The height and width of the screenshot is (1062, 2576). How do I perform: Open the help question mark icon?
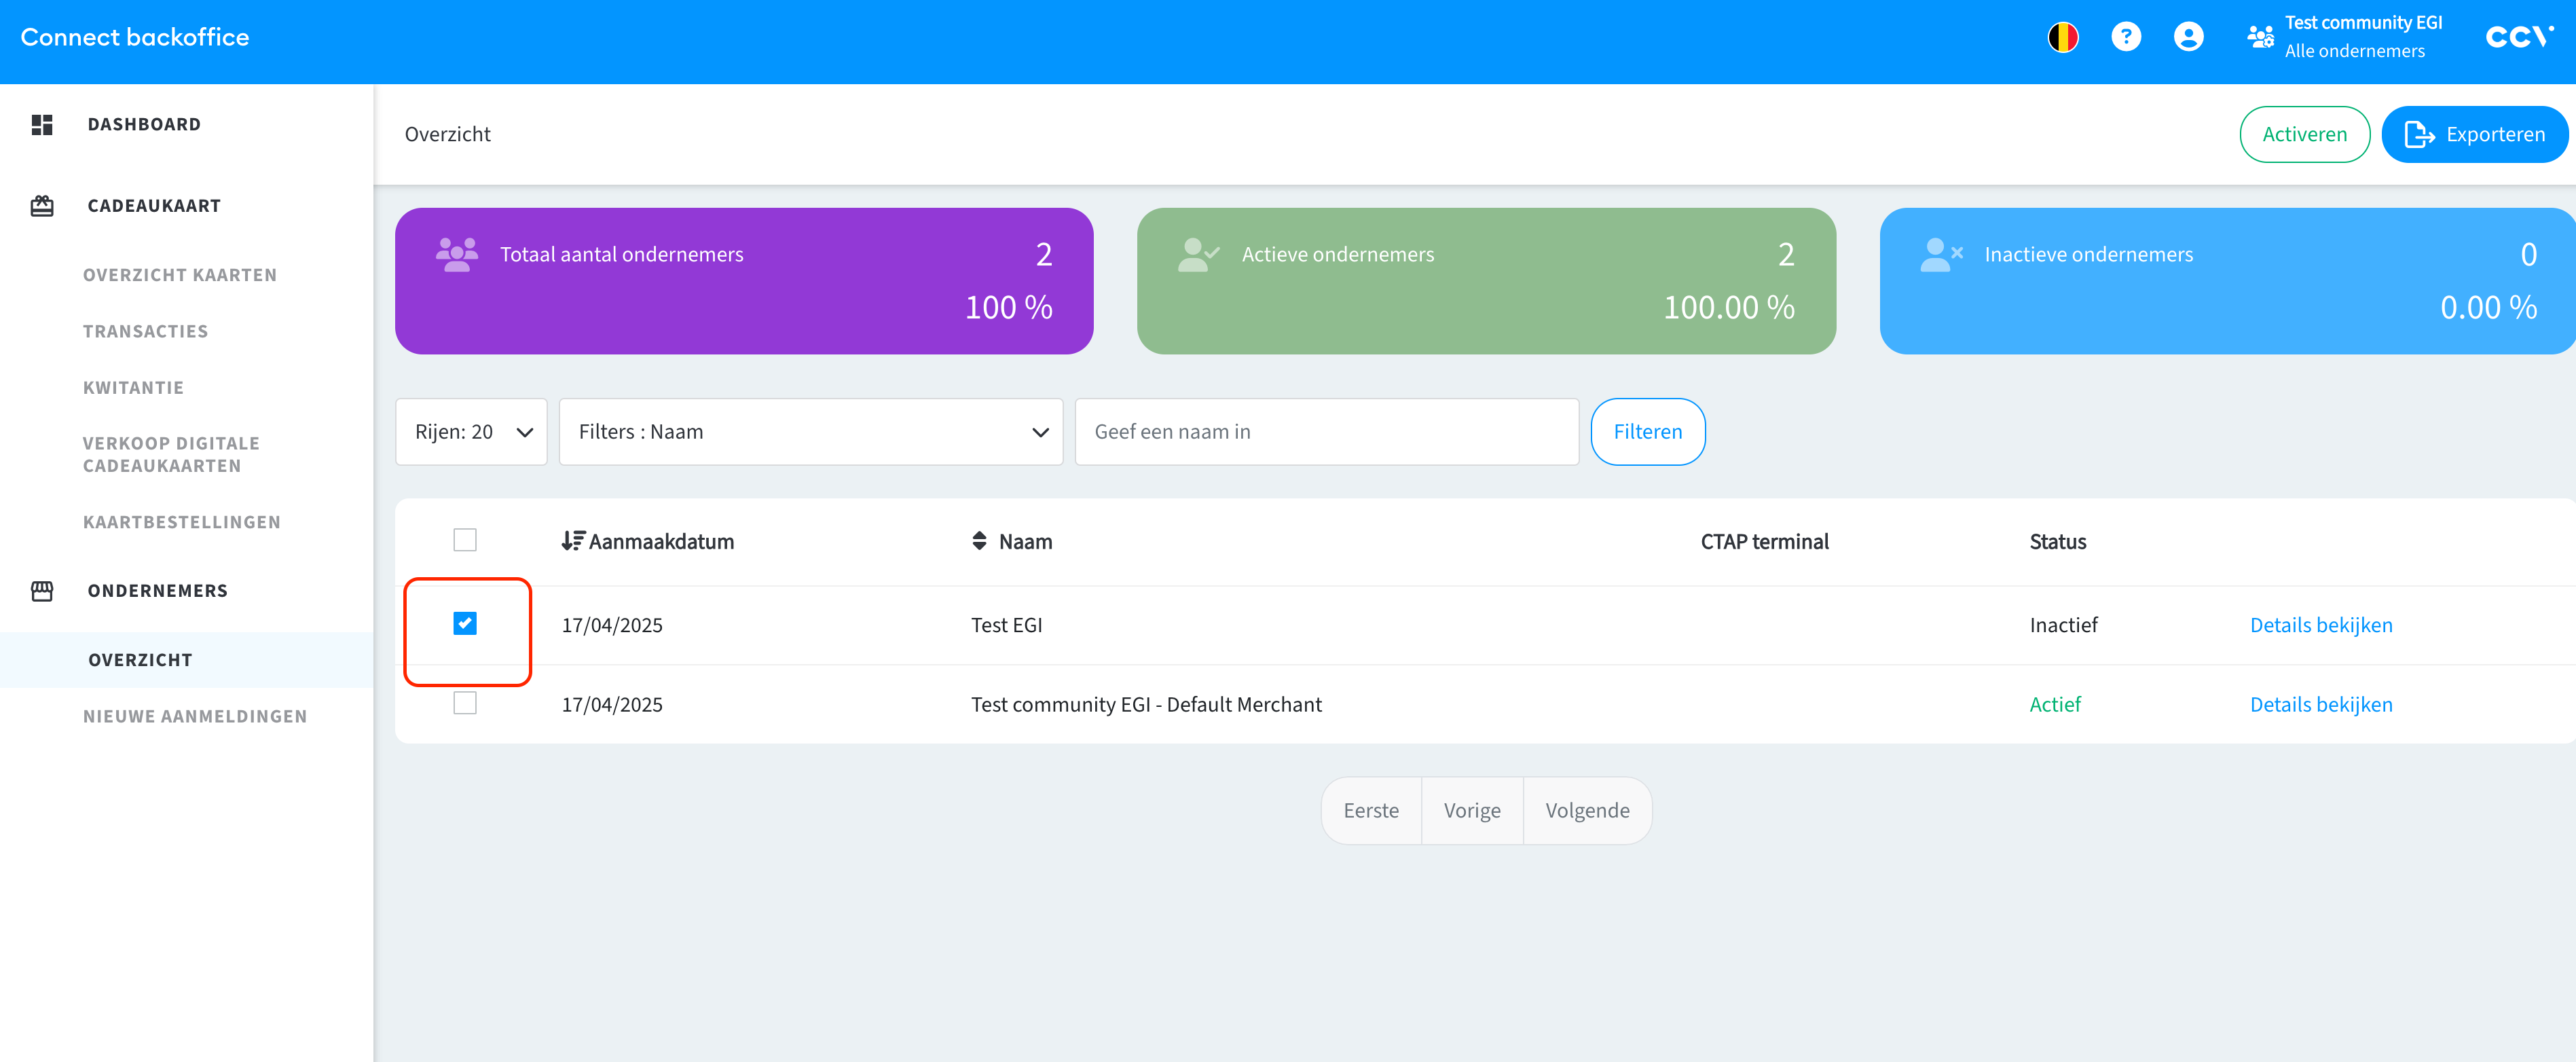point(2125,37)
